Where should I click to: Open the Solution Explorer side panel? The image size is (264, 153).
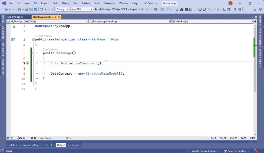pyautogui.click(x=260, y=58)
